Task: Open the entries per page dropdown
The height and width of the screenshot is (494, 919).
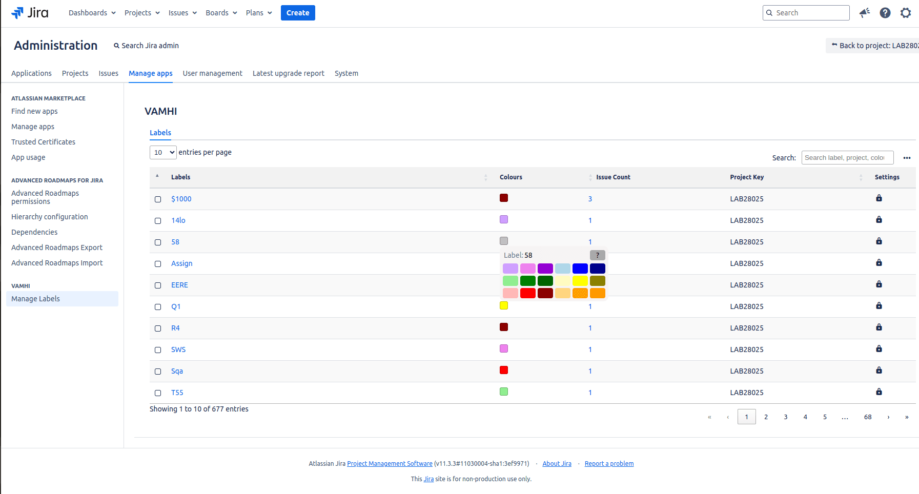Action: (x=163, y=152)
